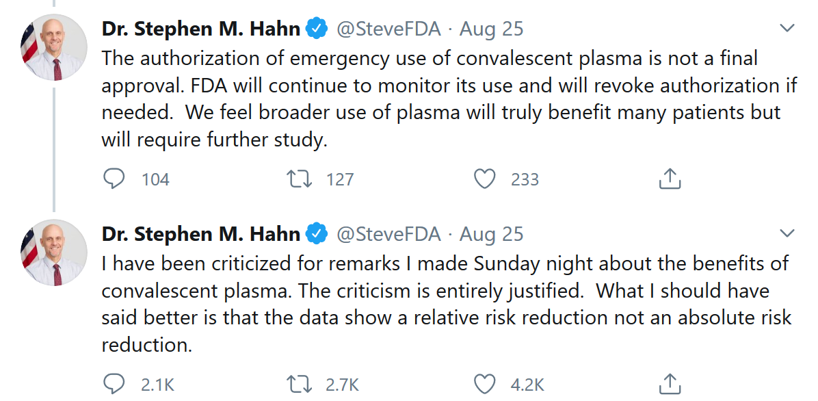Reply to the tweet about criticized remarks
The width and height of the screenshot is (818, 401).
(x=114, y=385)
